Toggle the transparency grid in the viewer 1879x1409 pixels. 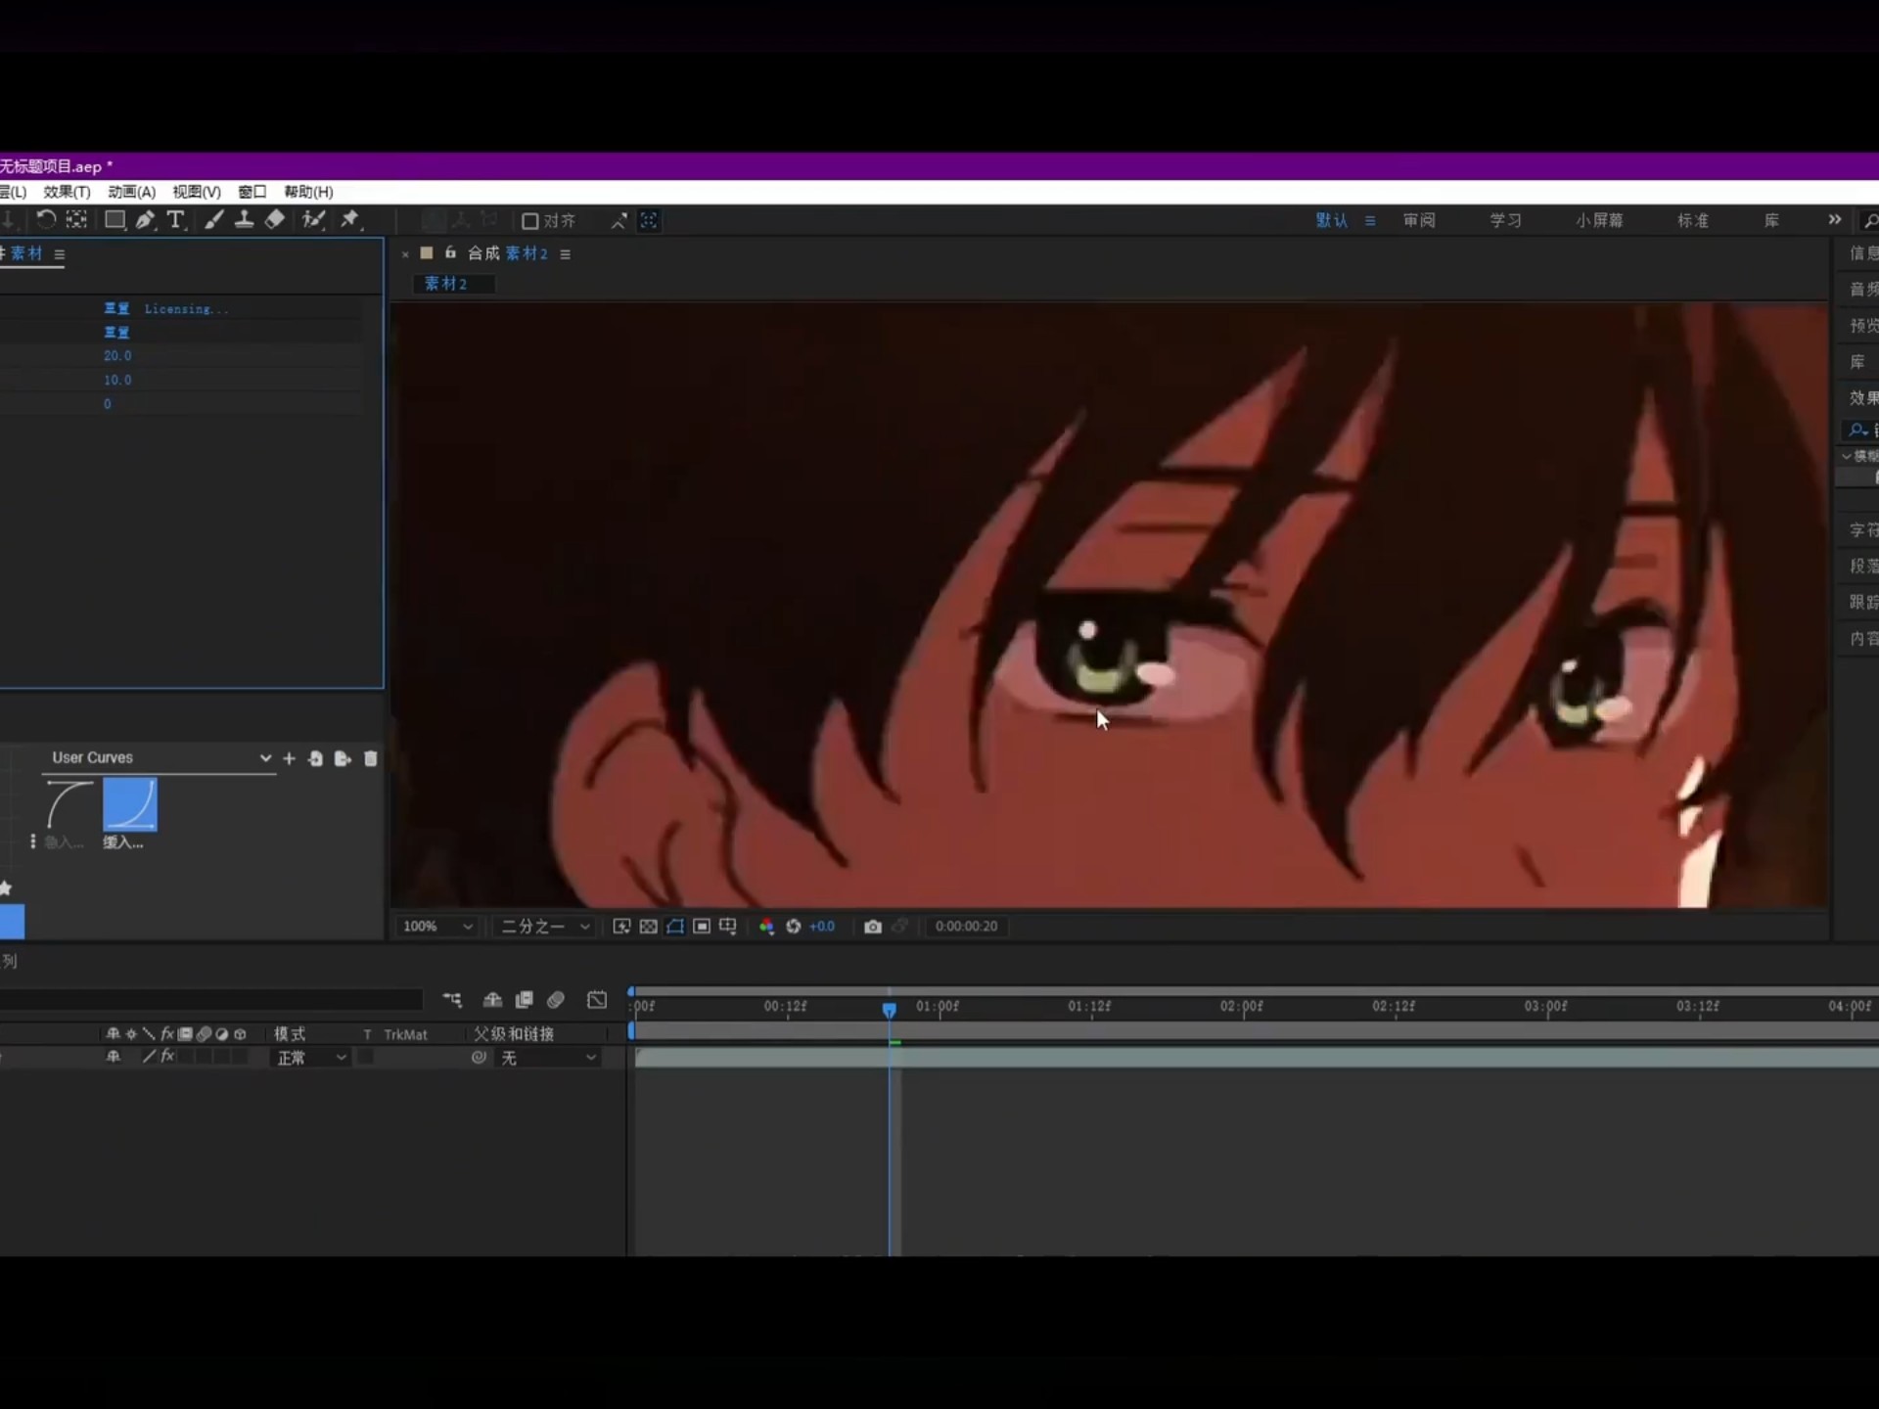pos(649,927)
